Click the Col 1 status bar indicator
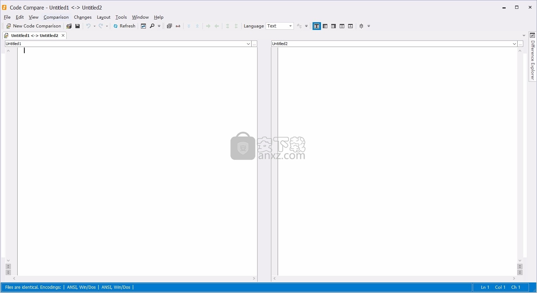This screenshot has width=537, height=293. tap(500, 287)
